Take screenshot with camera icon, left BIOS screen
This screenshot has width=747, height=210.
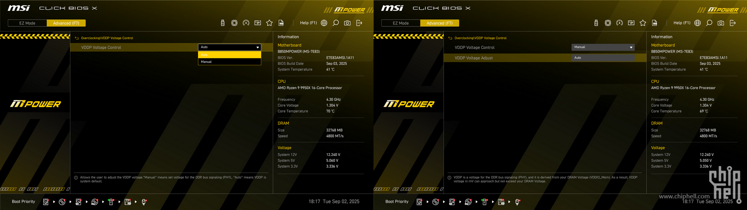coord(347,23)
